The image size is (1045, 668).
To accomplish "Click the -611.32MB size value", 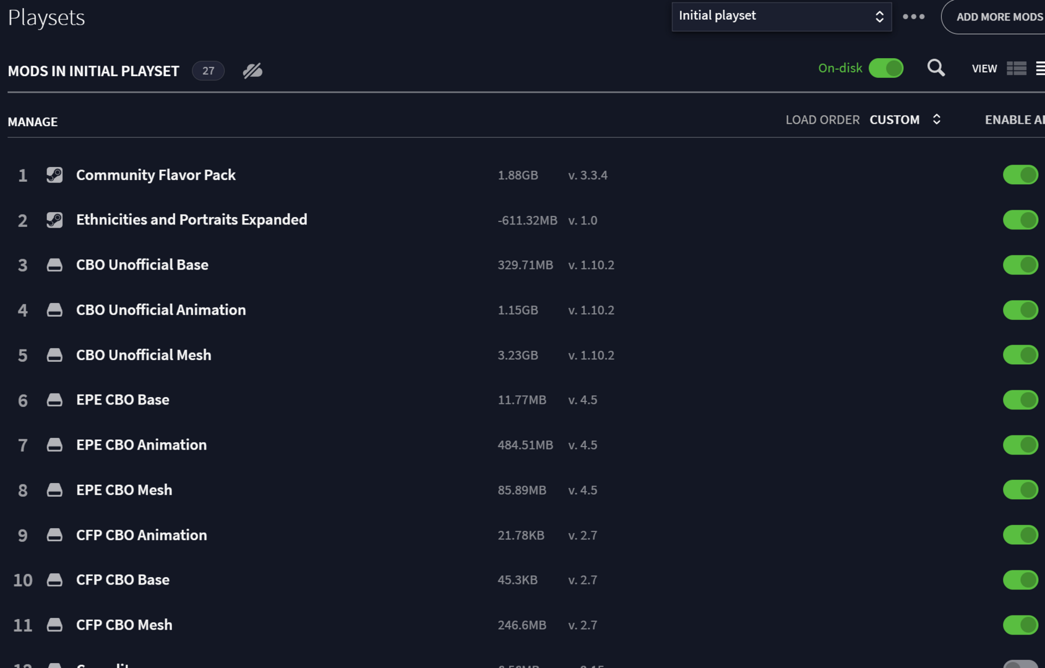I will click(528, 221).
